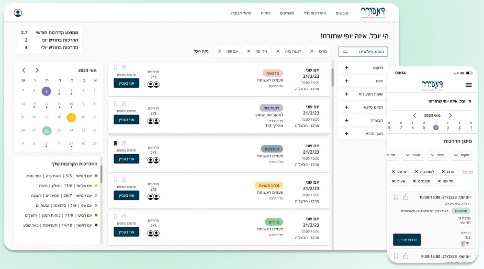The width and height of the screenshot is (484, 269).
Task: Remove the לגעת בזה filter chip on desktop
Action: click(278, 51)
